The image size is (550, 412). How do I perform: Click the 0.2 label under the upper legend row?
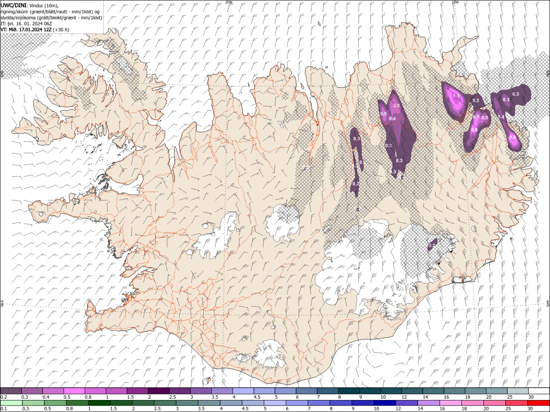(x=4, y=397)
